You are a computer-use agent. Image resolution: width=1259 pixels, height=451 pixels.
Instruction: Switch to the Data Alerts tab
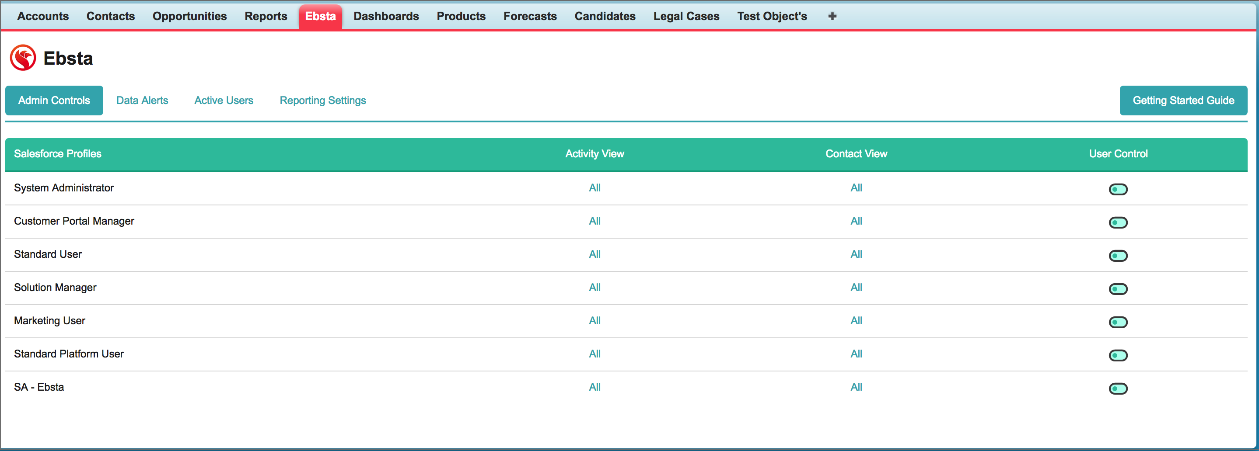pos(142,101)
